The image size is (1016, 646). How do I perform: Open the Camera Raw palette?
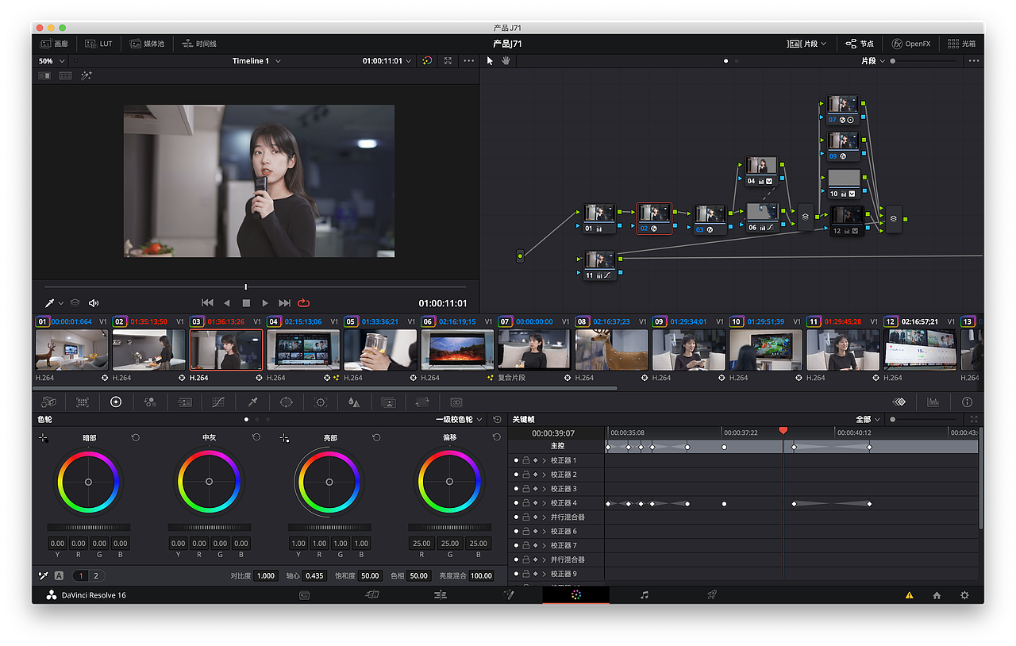coord(48,402)
